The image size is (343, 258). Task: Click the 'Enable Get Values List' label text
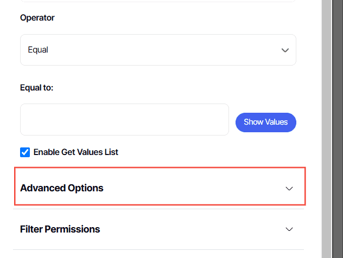pyautogui.click(x=76, y=152)
